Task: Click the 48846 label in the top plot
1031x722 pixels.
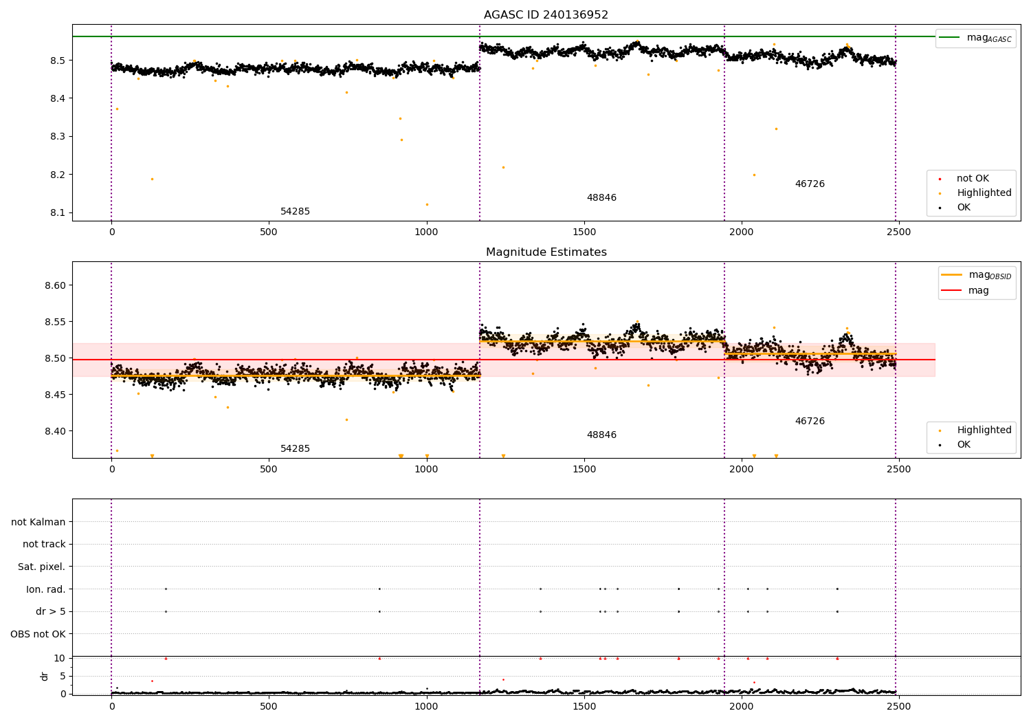Action: pyautogui.click(x=601, y=198)
